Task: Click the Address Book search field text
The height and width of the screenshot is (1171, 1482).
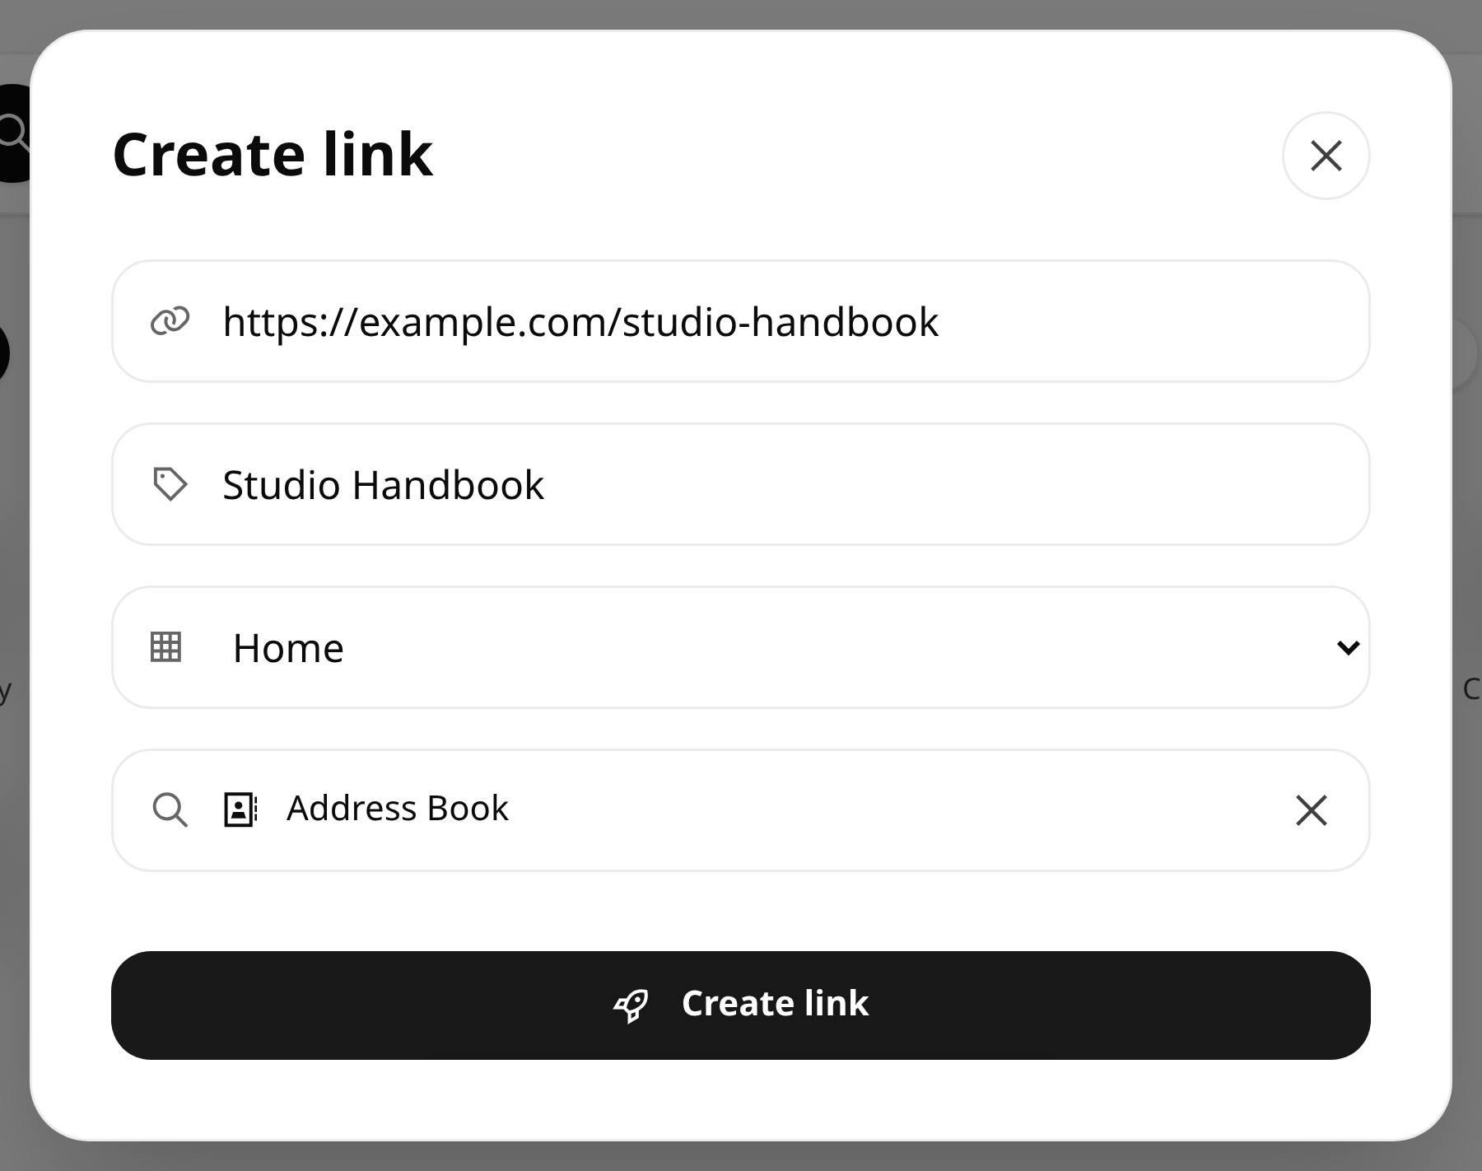Action: click(x=398, y=809)
